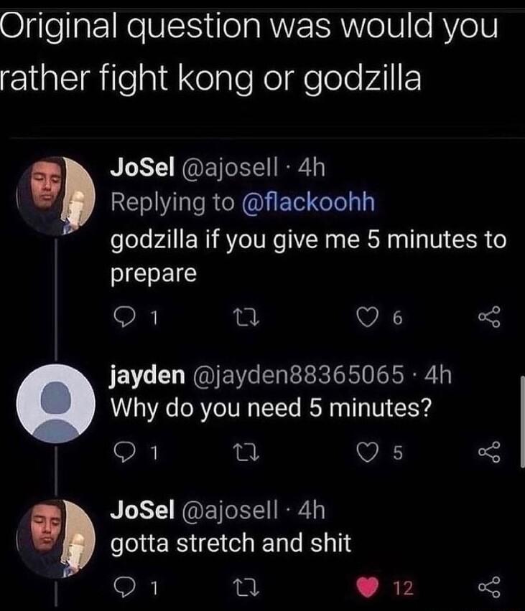The image size is (525, 611).
Task: Like JoSel's tweet with 6 likes
Action: point(367,318)
